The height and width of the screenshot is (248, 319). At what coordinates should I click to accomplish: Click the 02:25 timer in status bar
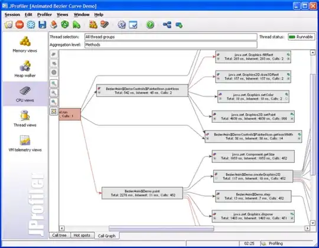coord(249,243)
